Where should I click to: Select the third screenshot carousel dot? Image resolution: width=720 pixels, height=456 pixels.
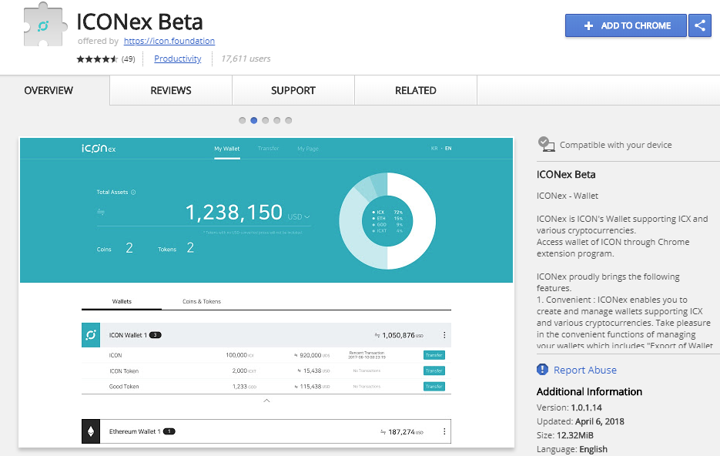266,120
